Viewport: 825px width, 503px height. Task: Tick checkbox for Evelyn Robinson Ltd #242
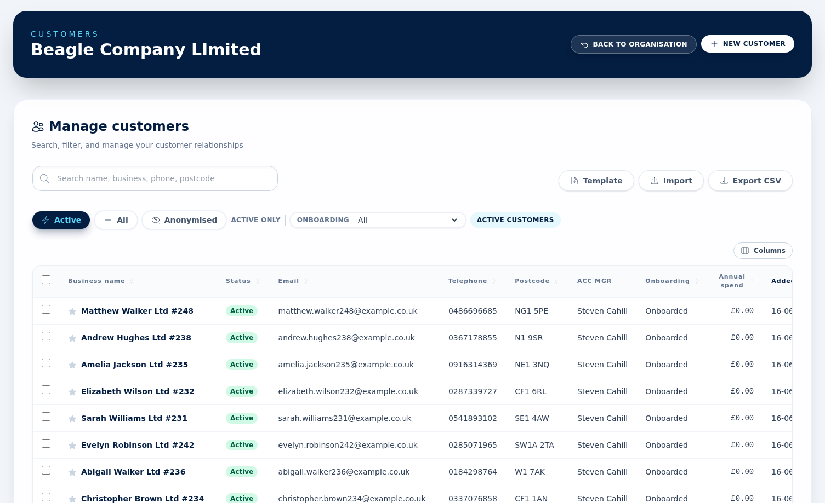[46, 443]
